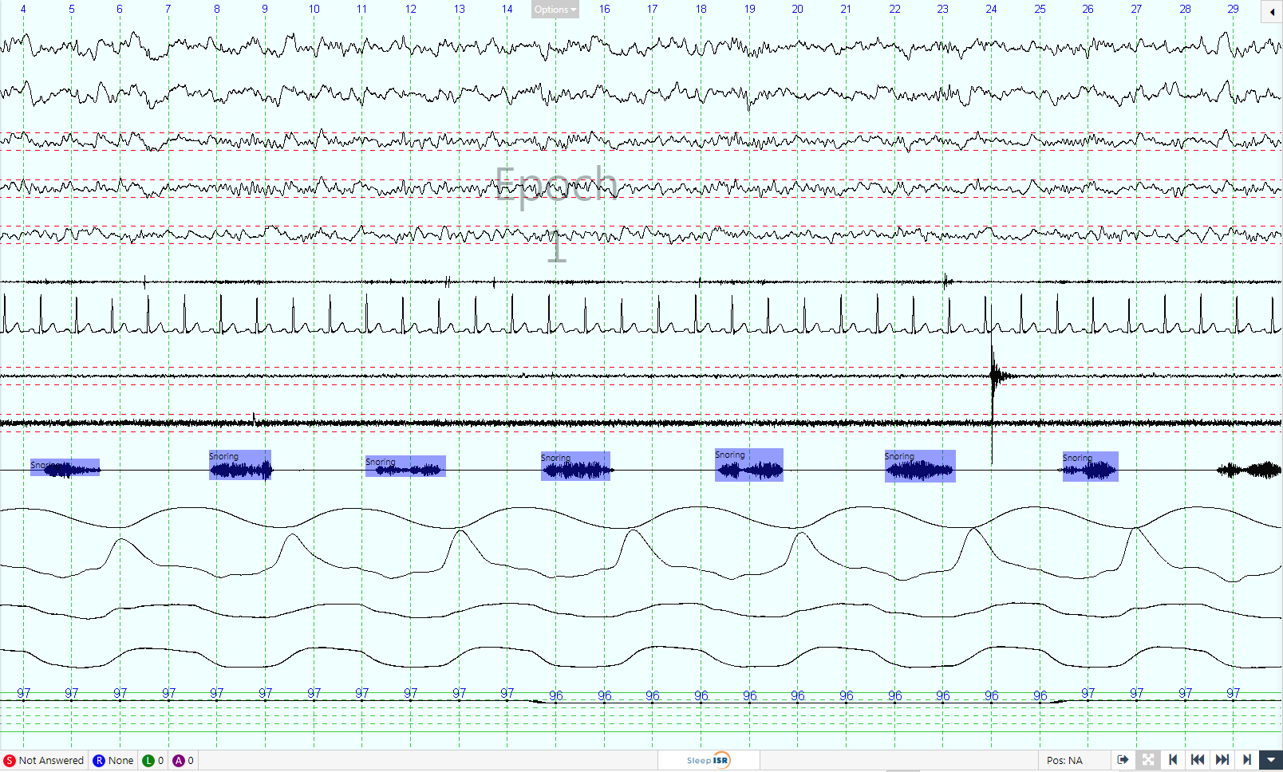Select the Snoring event near second 9
The width and height of the screenshot is (1283, 772).
(x=240, y=466)
